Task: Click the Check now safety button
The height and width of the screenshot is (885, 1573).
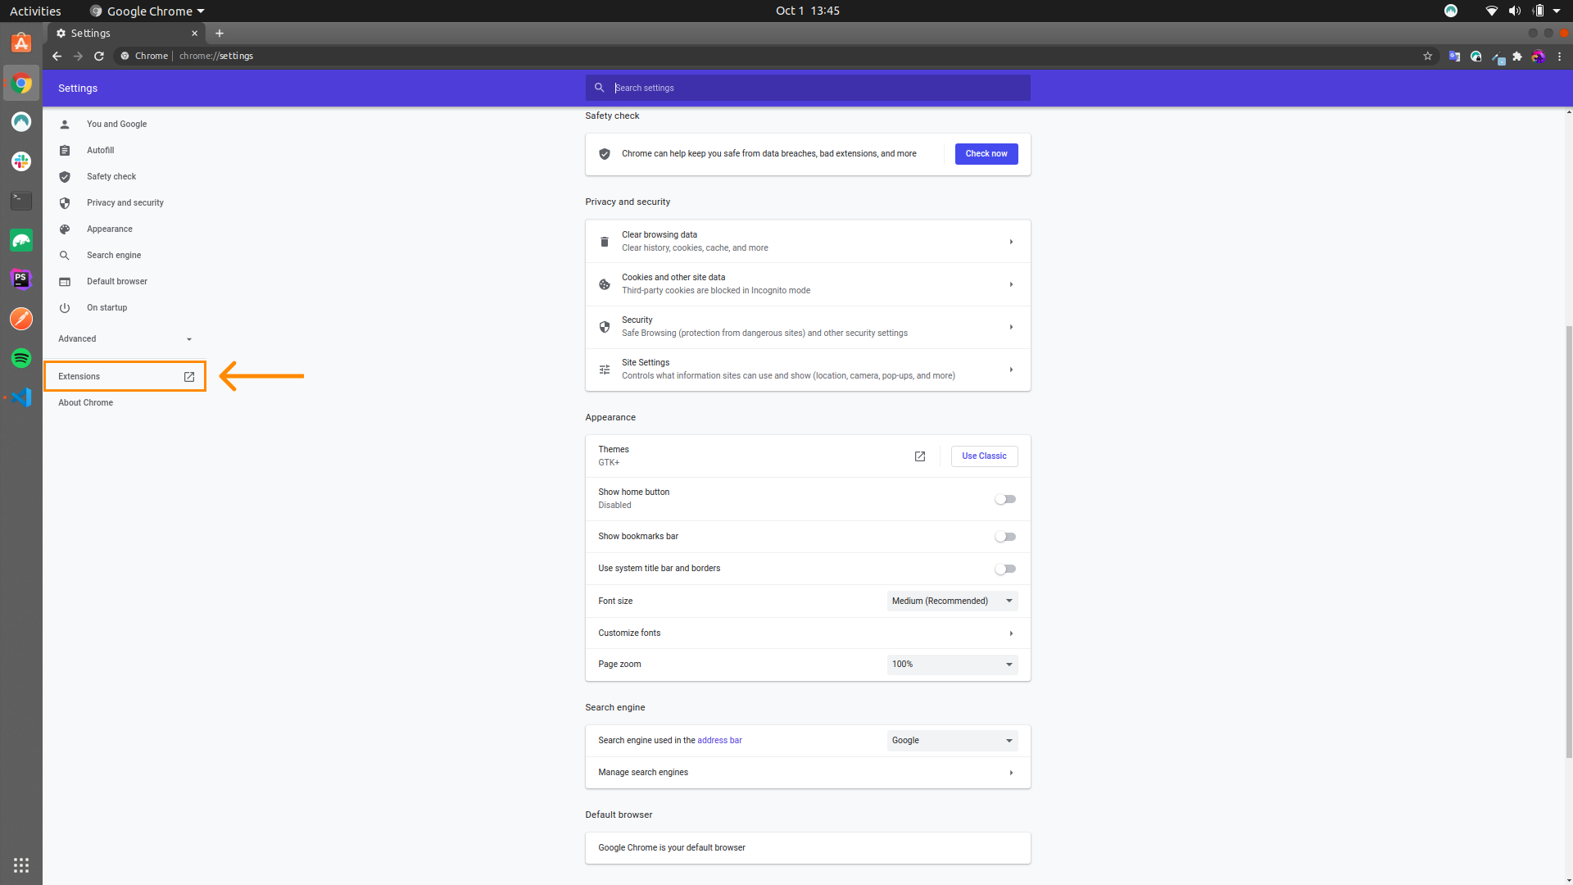Action: [986, 153]
